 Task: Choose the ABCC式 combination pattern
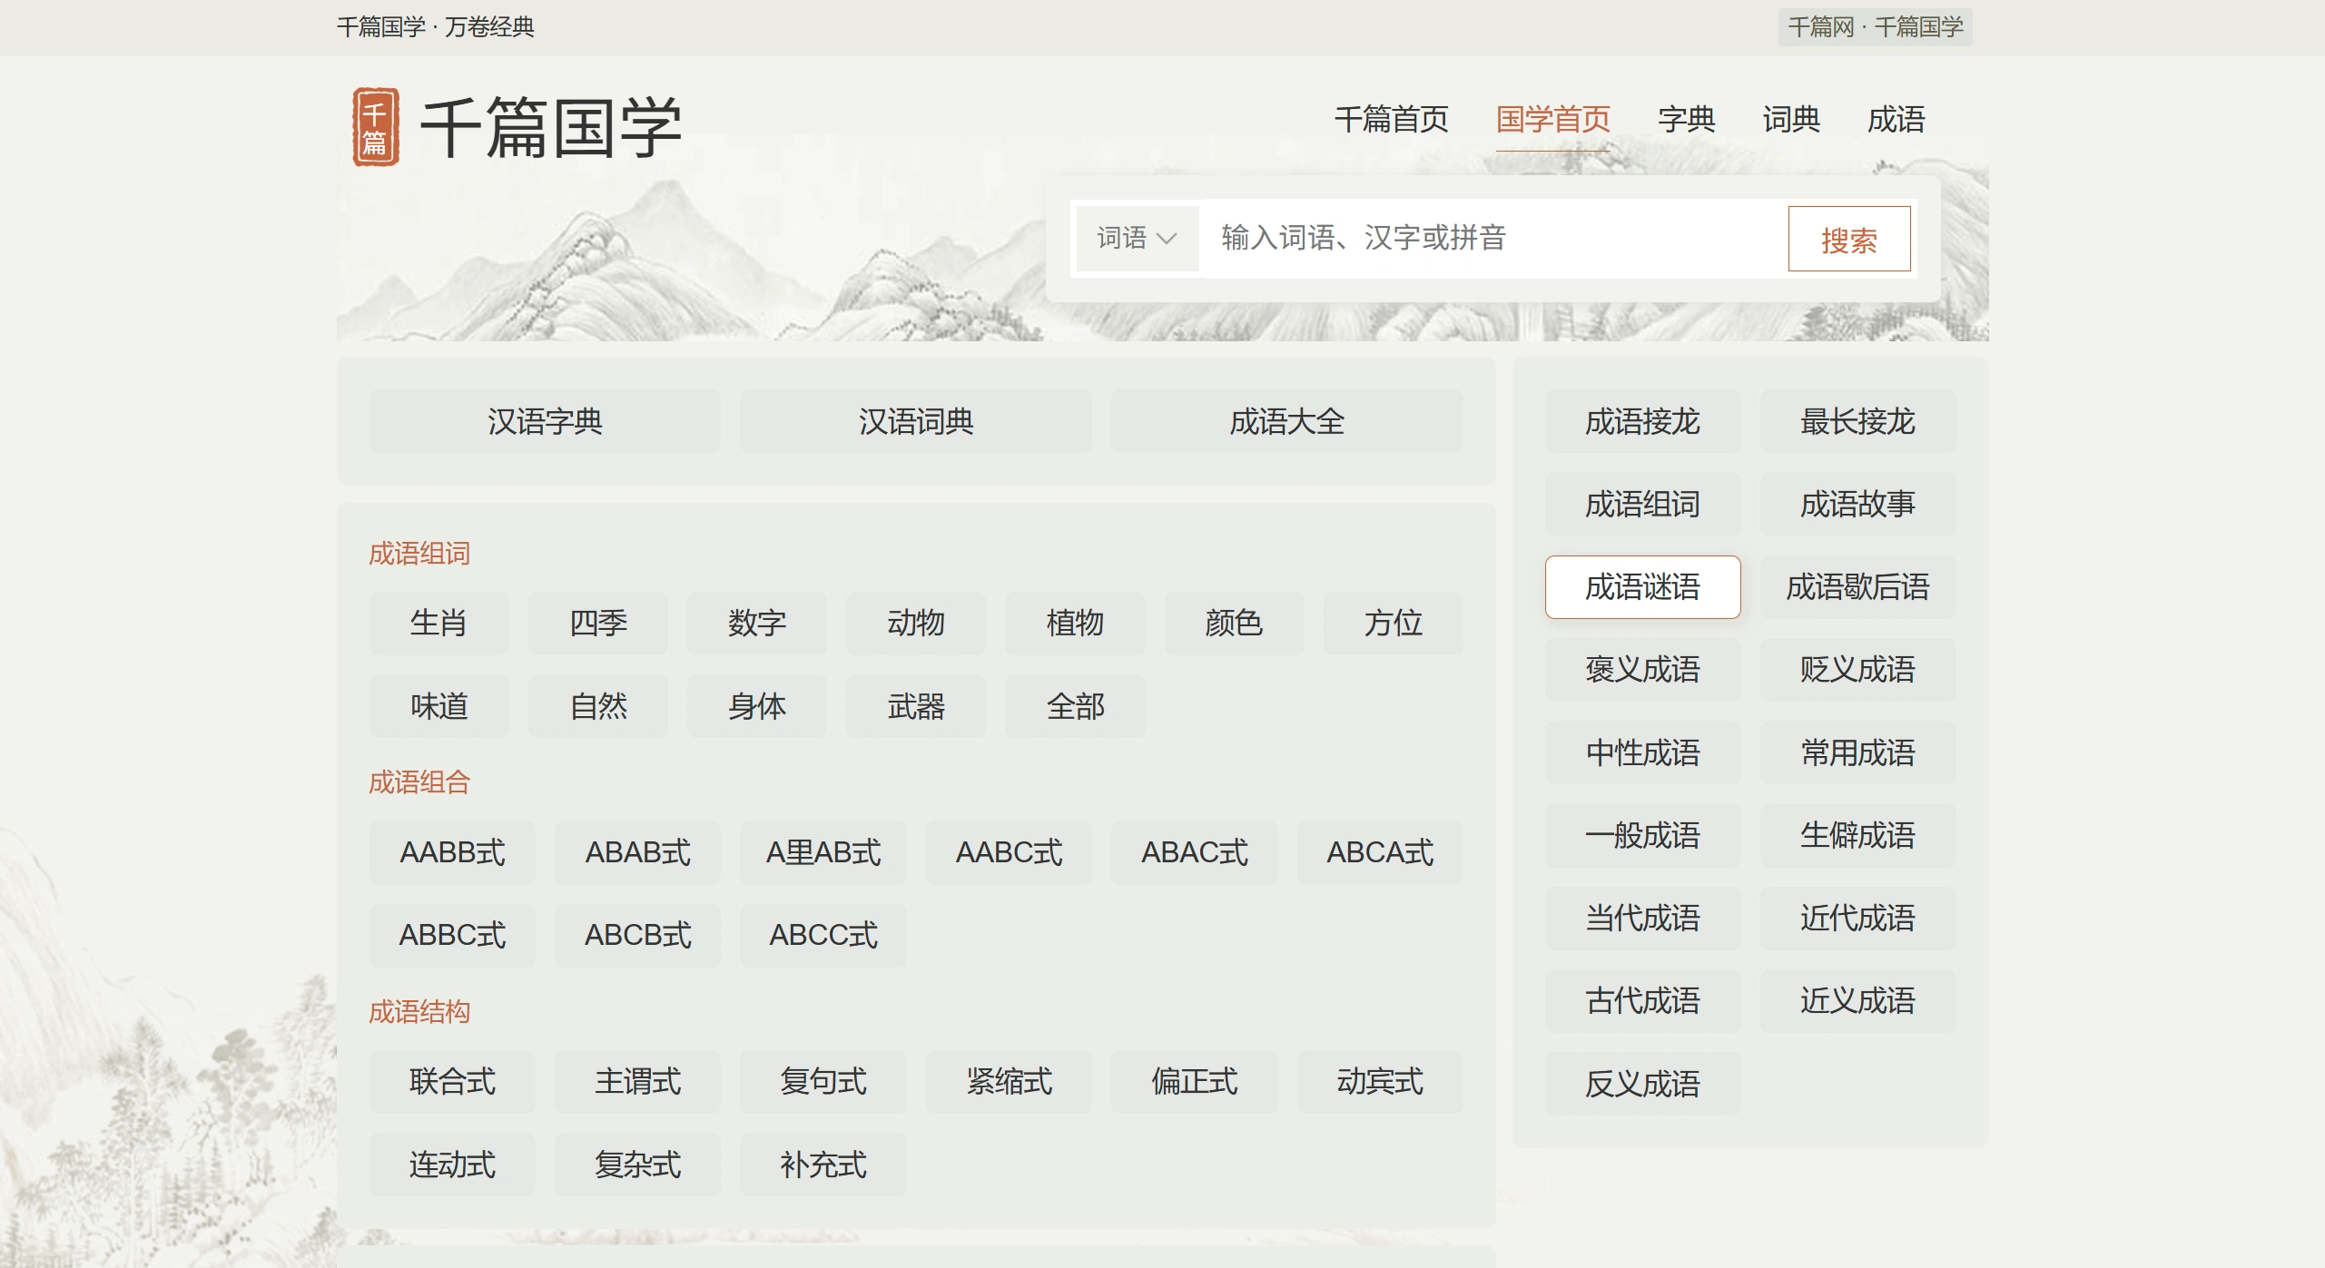point(823,935)
